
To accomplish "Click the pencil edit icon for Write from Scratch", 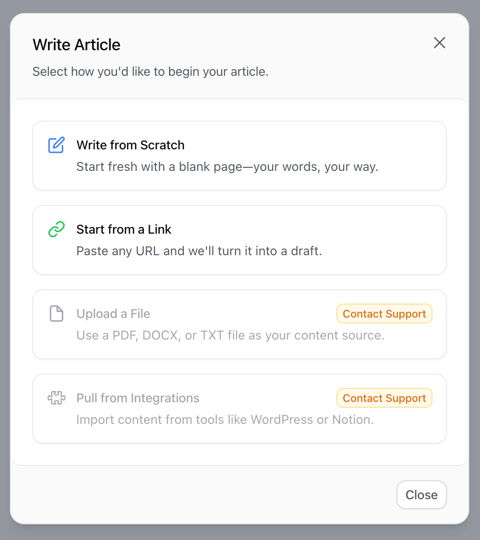I will point(57,145).
